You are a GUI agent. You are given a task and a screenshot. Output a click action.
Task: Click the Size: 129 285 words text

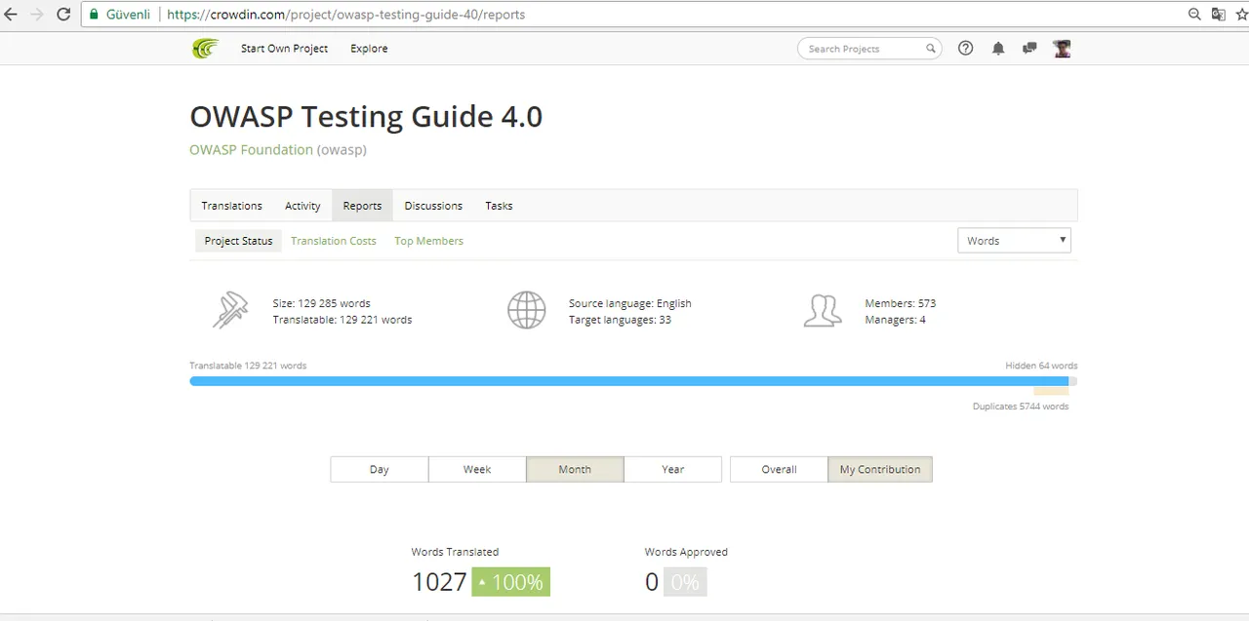pos(321,303)
